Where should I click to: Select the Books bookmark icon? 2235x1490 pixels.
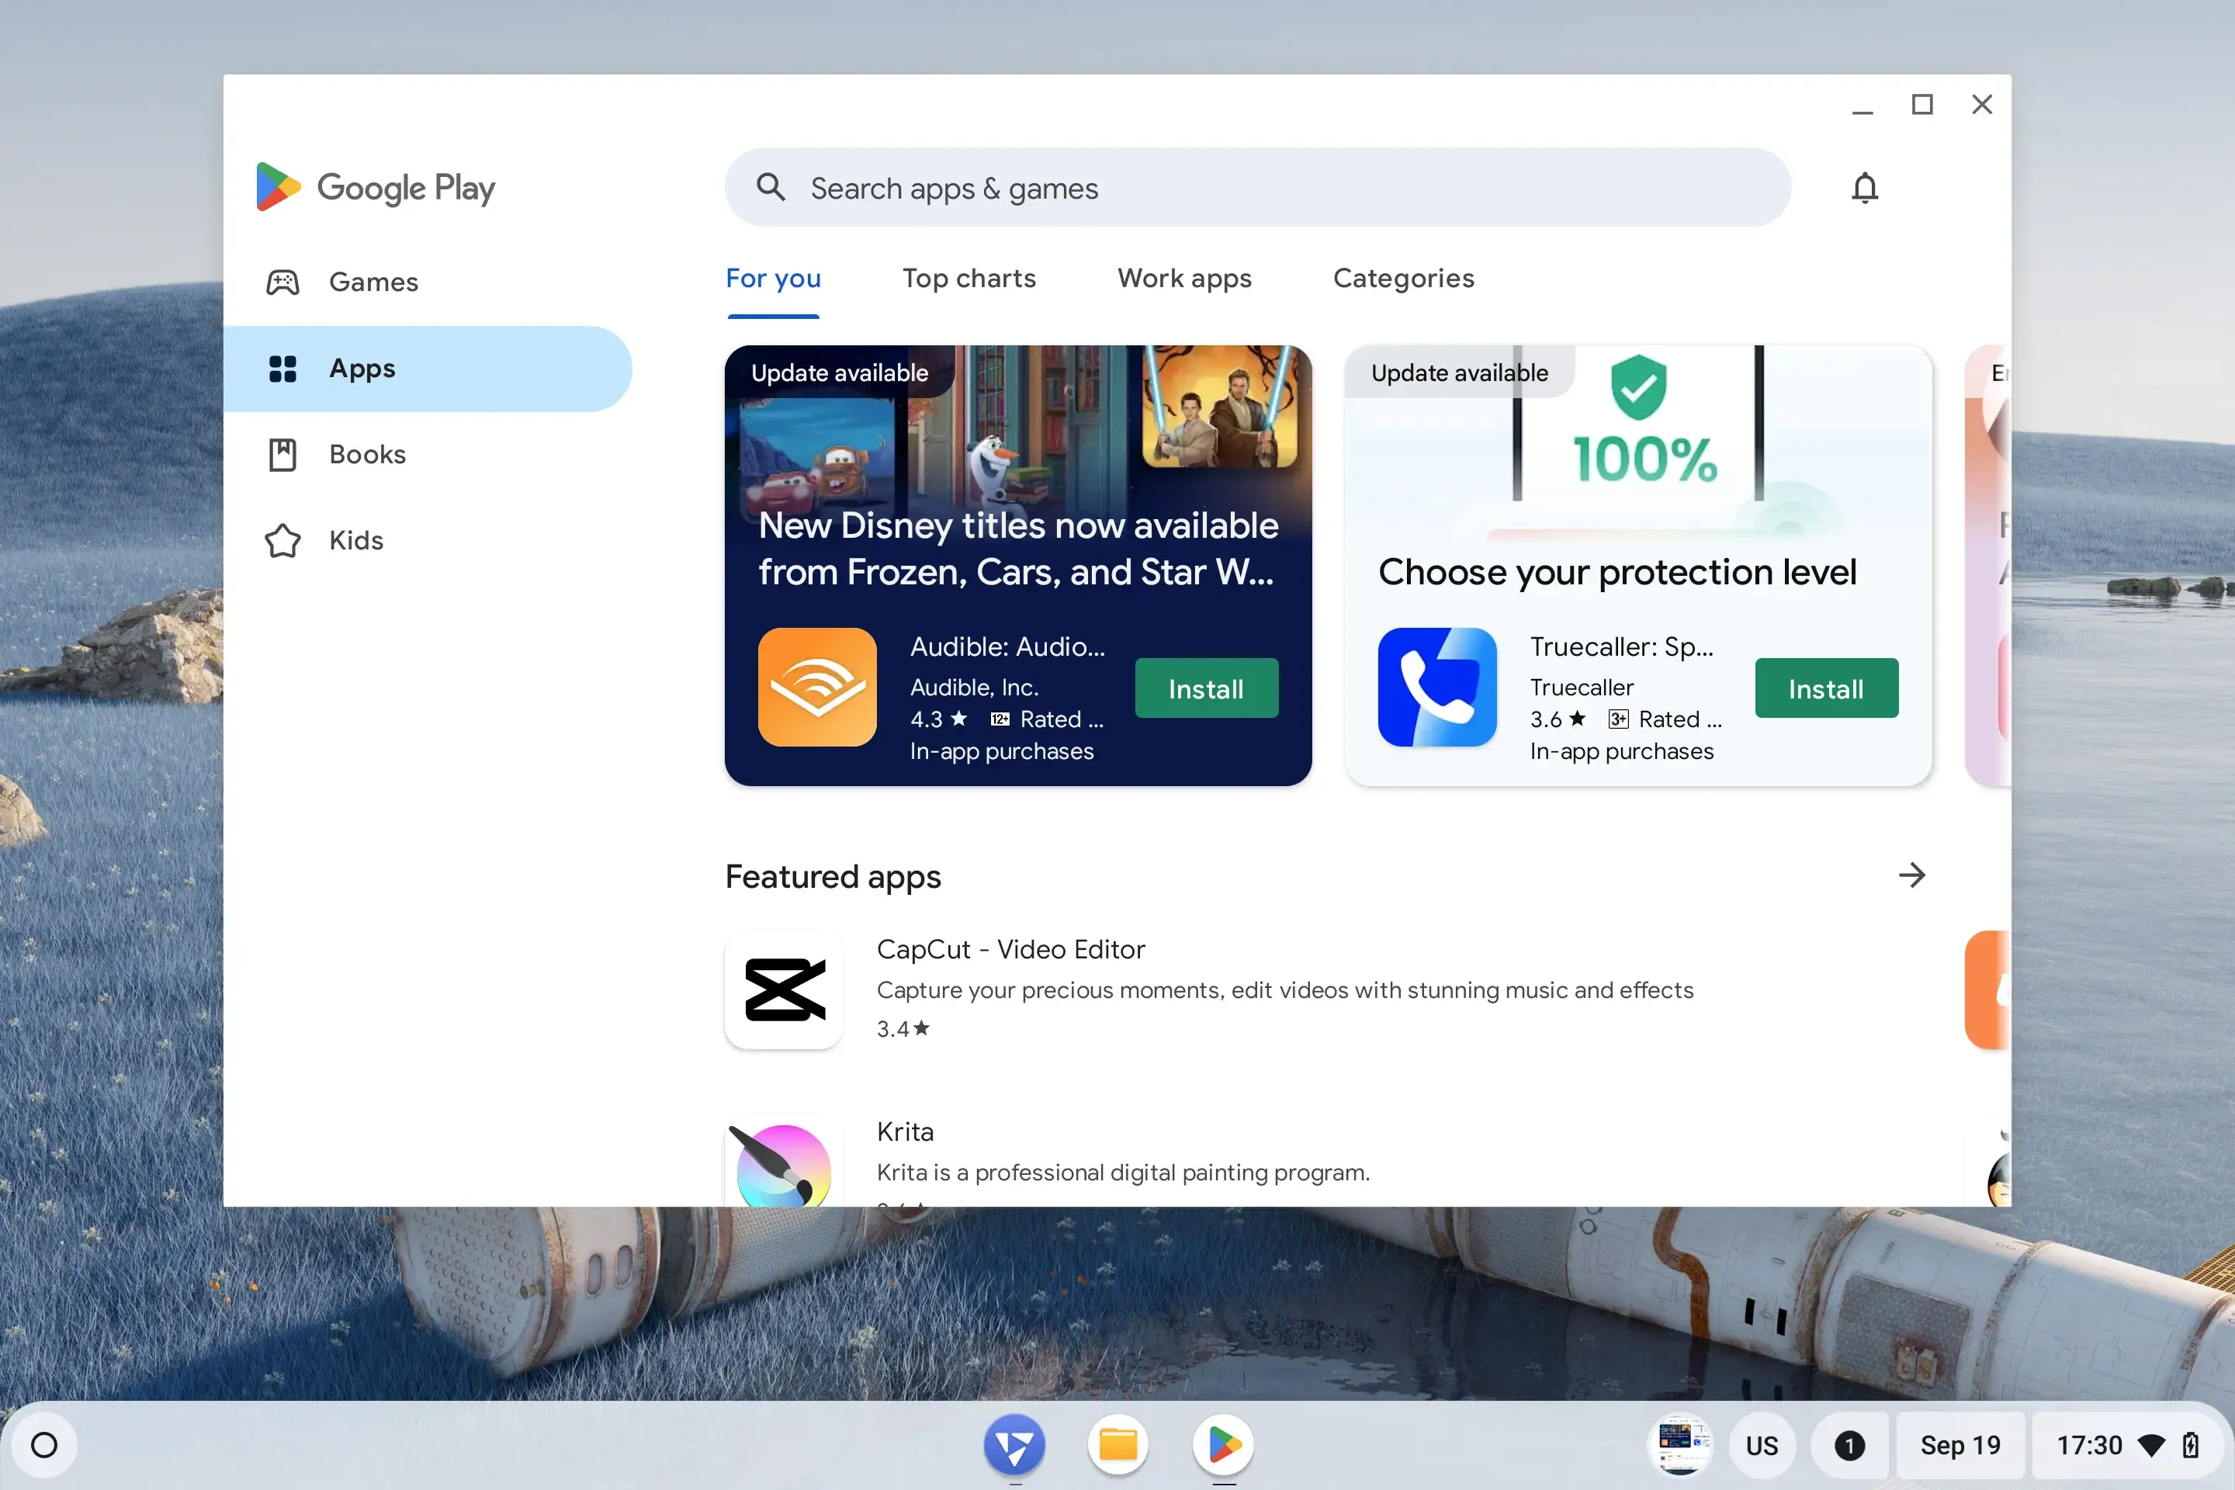[x=282, y=454]
